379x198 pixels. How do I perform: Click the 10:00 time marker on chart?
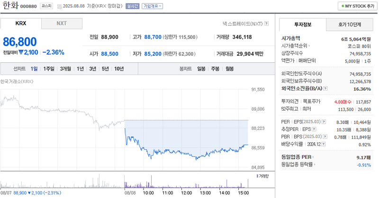click(148, 193)
